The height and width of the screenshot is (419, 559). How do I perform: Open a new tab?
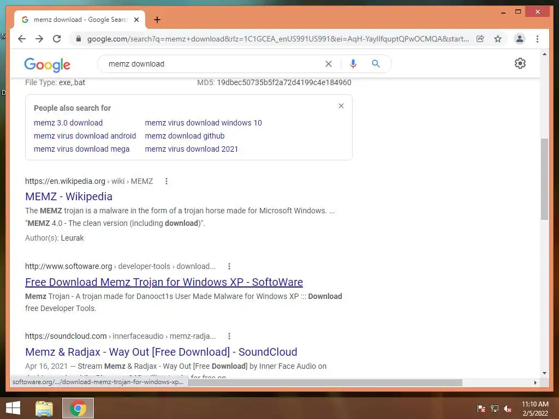[x=157, y=20]
